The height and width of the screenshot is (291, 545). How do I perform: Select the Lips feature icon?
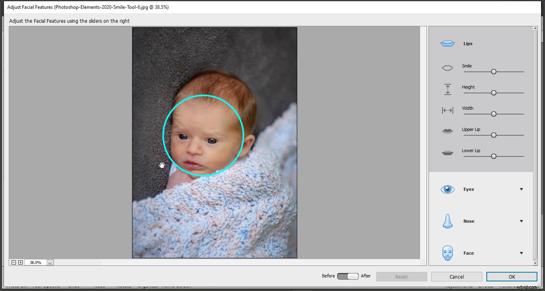coord(447,43)
